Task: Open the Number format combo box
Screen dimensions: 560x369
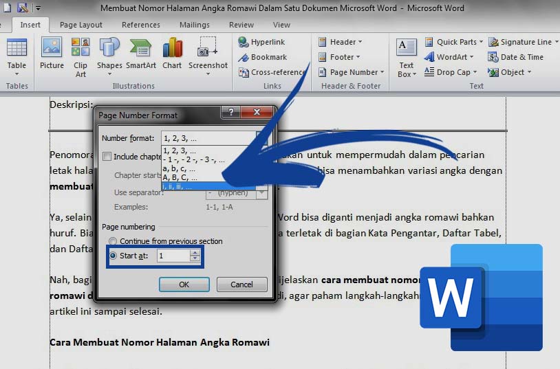Action: pos(214,138)
